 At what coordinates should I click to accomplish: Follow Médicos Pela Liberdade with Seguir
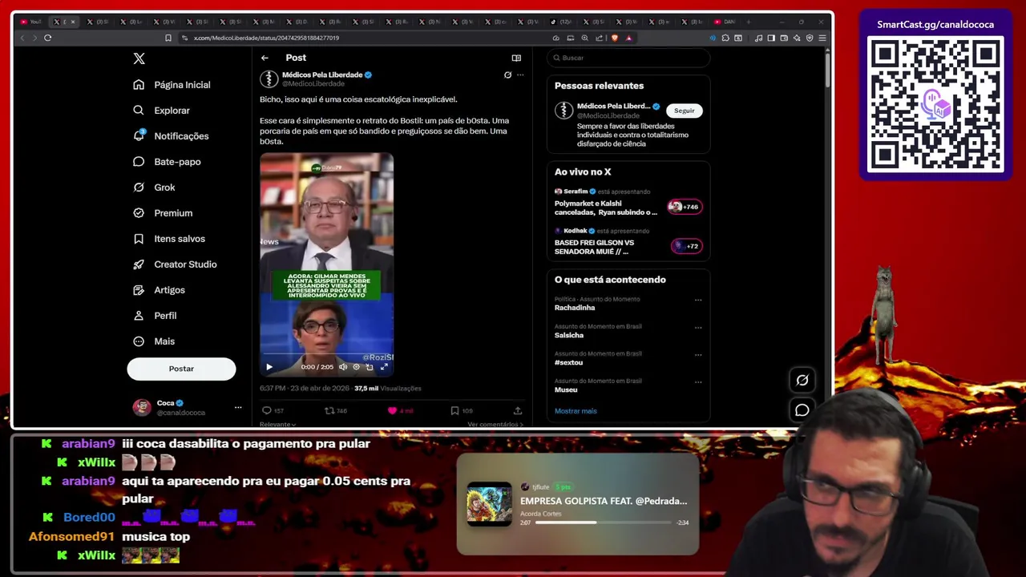pos(685,111)
